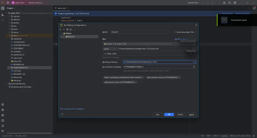Screen dimensions: 257x138
Task: Collapse the odoo-19.0 root folder
Action: click(x=7, y=13)
